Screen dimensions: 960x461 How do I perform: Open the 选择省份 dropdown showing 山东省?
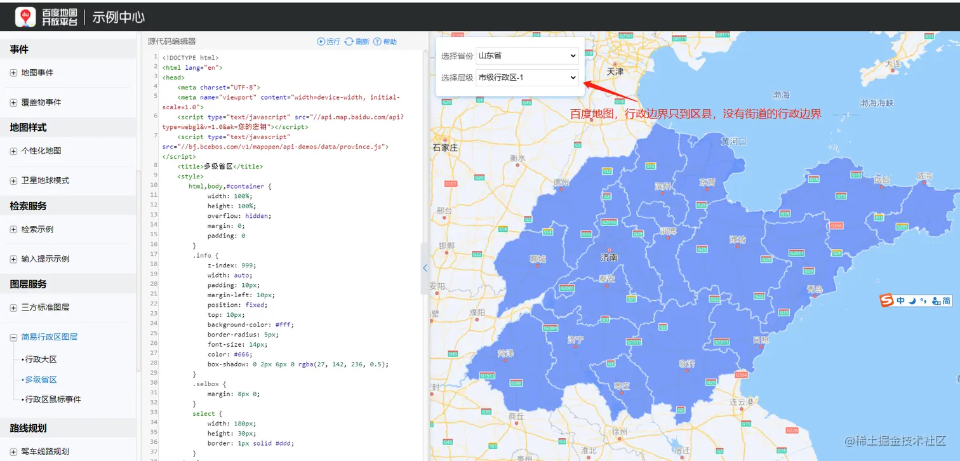click(527, 56)
